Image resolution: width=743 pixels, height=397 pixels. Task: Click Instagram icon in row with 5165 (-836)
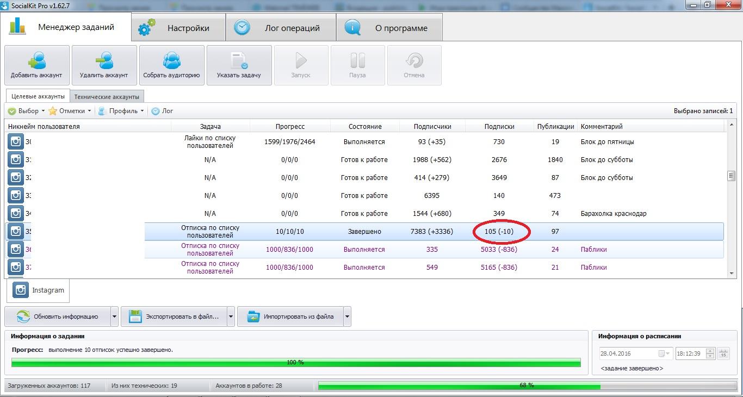[x=16, y=268]
